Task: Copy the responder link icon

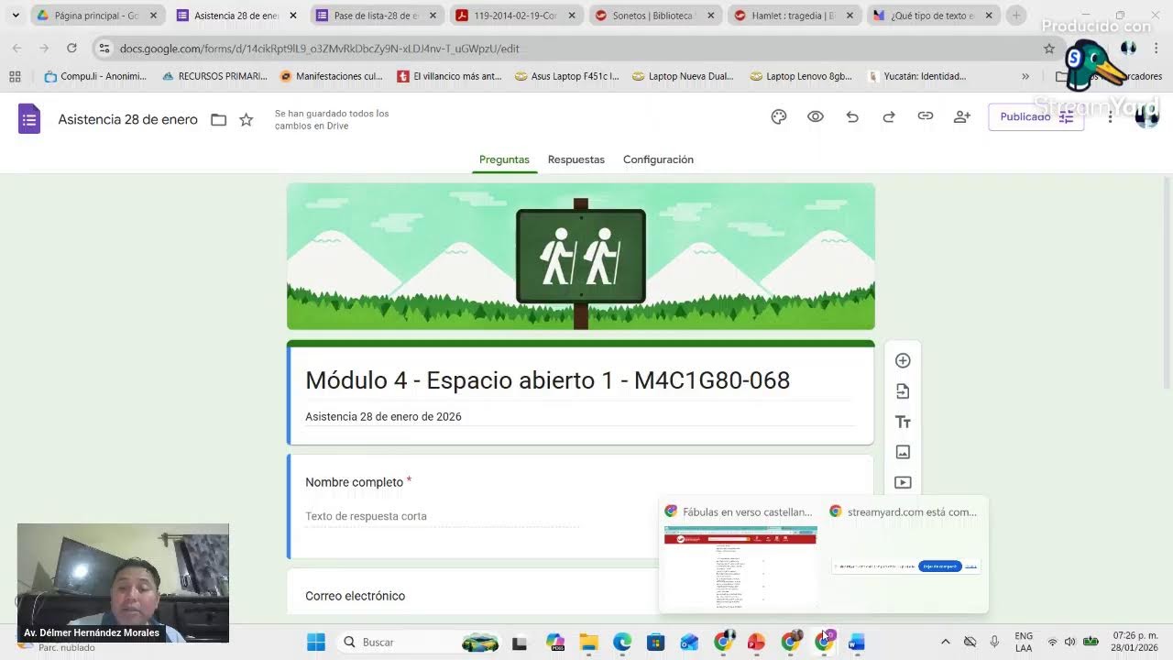Action: click(x=926, y=116)
